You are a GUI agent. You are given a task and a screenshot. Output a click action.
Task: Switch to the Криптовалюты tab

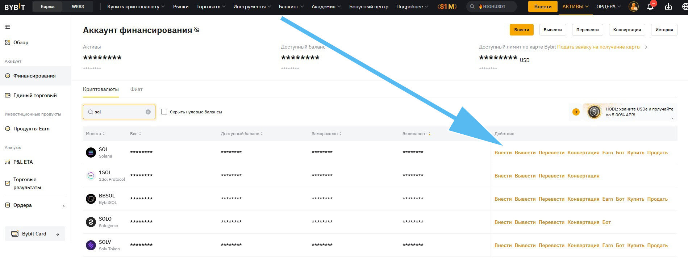pos(101,89)
